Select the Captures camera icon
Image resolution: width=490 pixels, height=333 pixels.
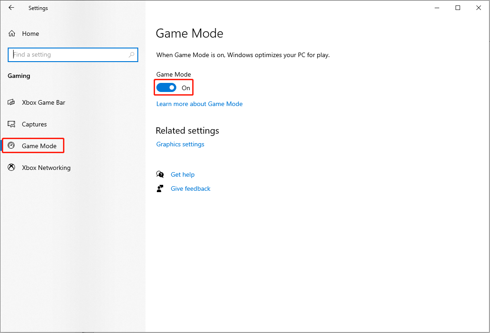(x=11, y=124)
